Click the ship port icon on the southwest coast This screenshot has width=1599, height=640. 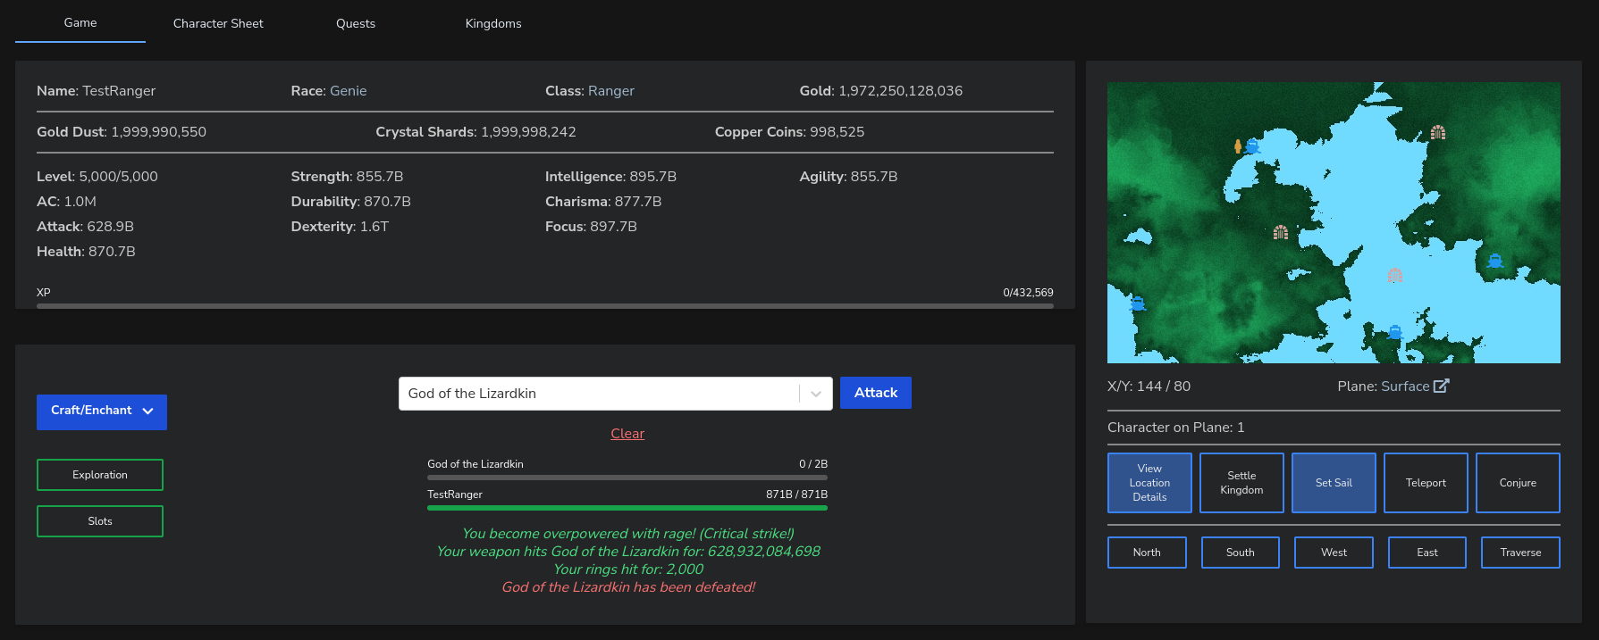[1138, 303]
